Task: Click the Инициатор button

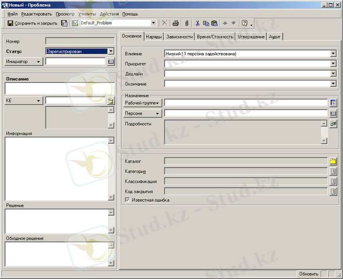Action: [x=23, y=61]
